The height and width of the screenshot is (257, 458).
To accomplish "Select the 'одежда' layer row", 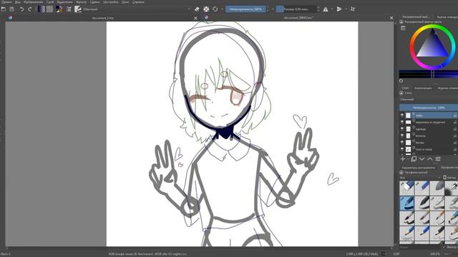I will (x=429, y=128).
